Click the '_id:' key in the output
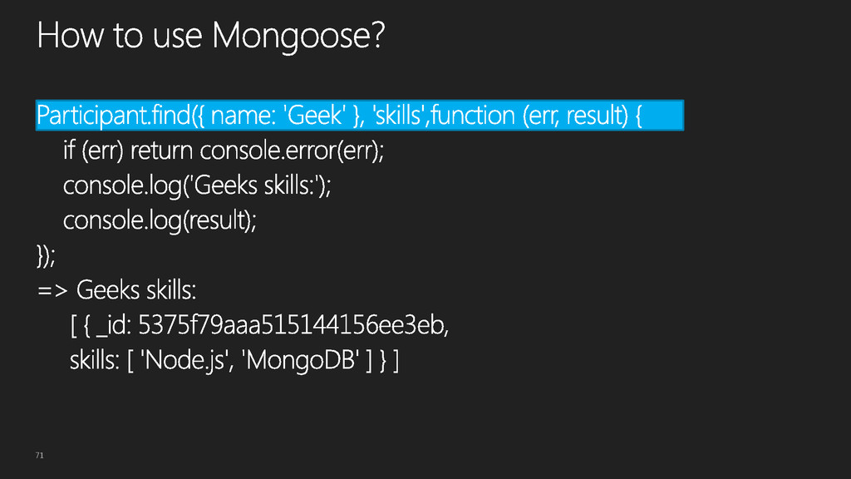This screenshot has height=479, width=851. [x=113, y=325]
